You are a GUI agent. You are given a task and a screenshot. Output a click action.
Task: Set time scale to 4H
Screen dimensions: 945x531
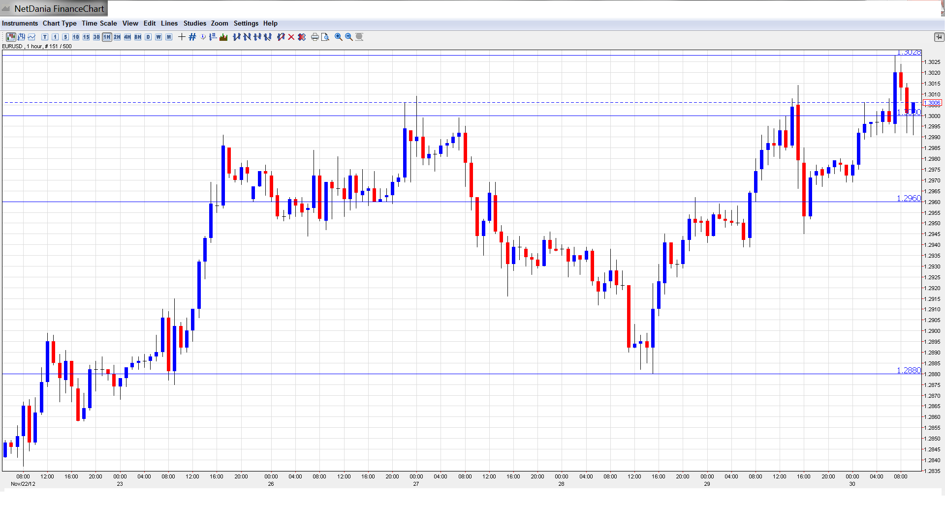point(127,37)
